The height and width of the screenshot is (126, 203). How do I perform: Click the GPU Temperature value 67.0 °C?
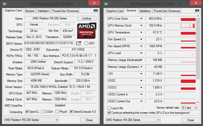[x=154, y=32]
